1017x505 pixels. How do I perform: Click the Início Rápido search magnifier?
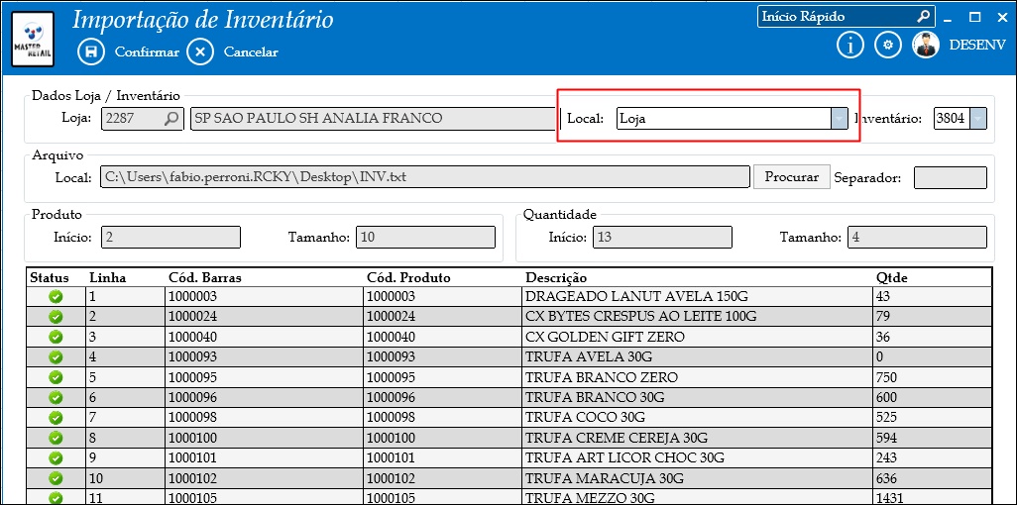[924, 16]
